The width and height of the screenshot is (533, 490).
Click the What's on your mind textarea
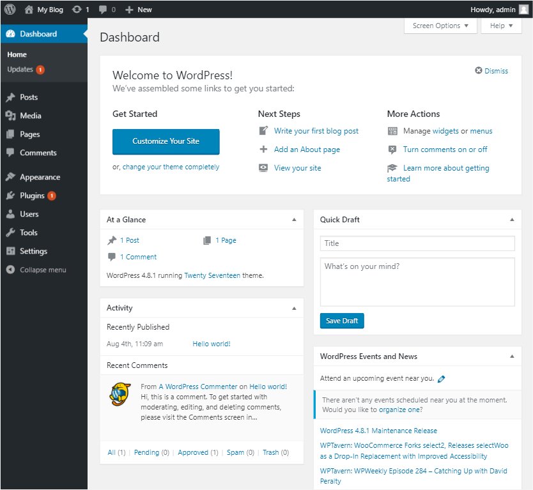click(x=417, y=282)
